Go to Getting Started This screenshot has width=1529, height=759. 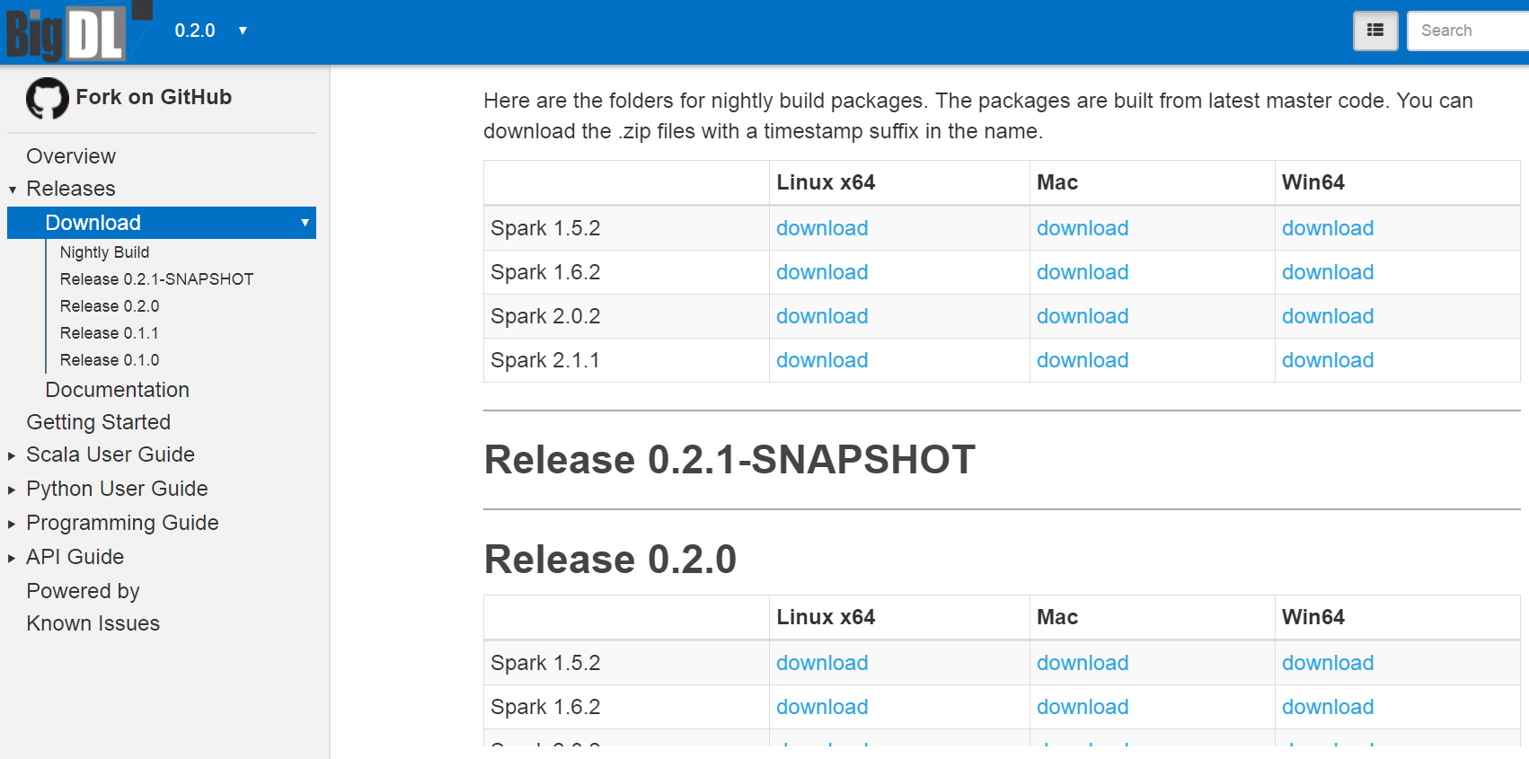[99, 421]
